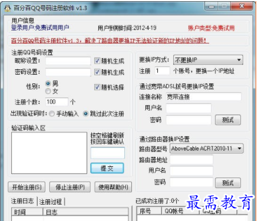Click the 已成功注册了:0个 status text

click(157, 201)
